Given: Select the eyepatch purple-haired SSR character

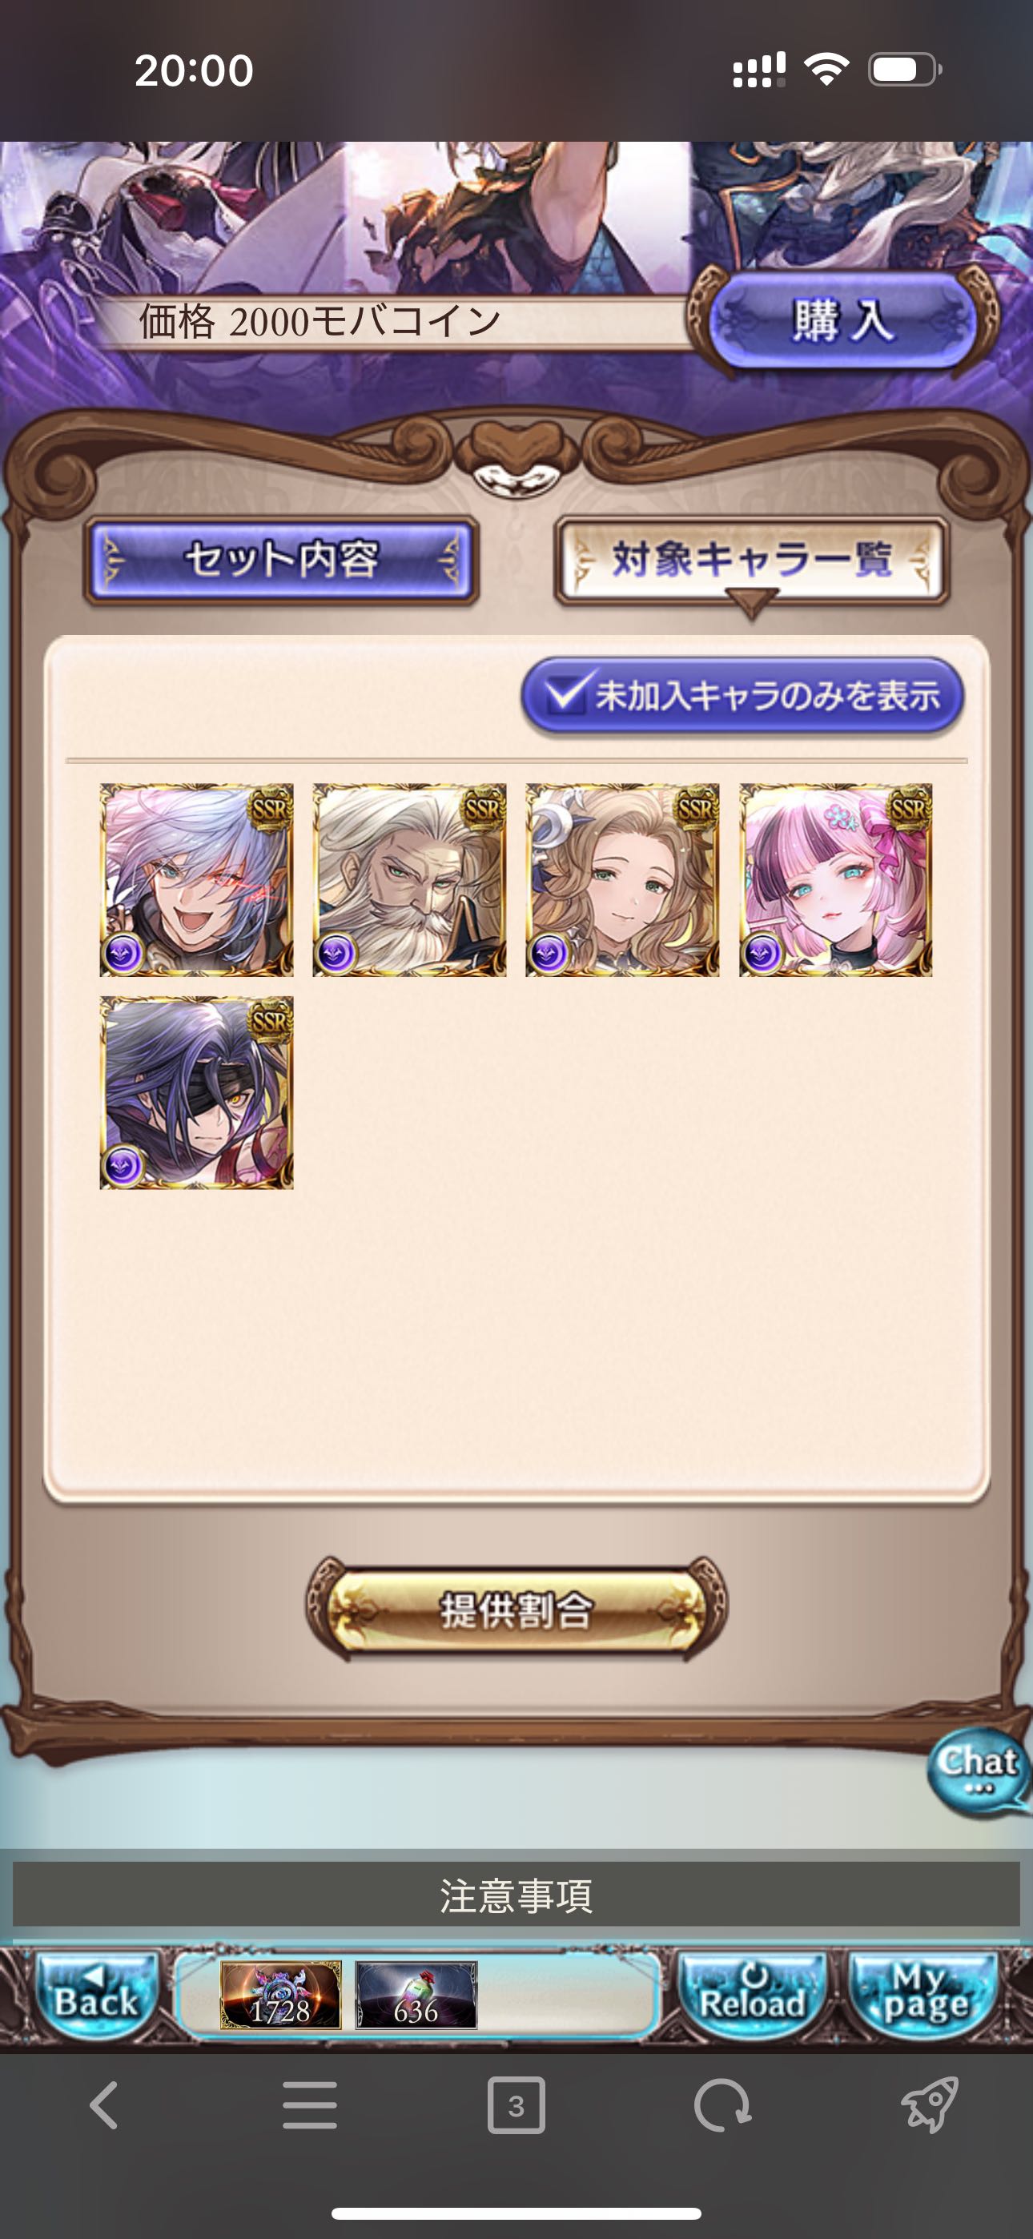Looking at the screenshot, I should point(196,1092).
